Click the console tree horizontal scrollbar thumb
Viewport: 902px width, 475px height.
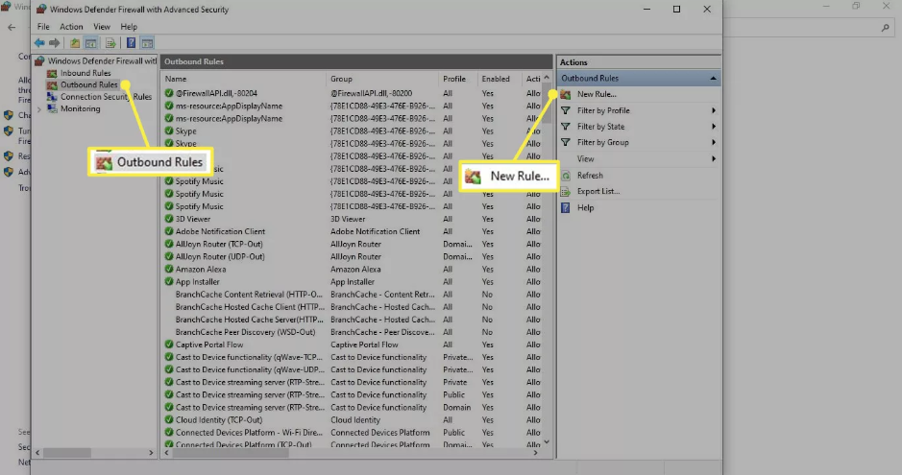[x=66, y=453]
